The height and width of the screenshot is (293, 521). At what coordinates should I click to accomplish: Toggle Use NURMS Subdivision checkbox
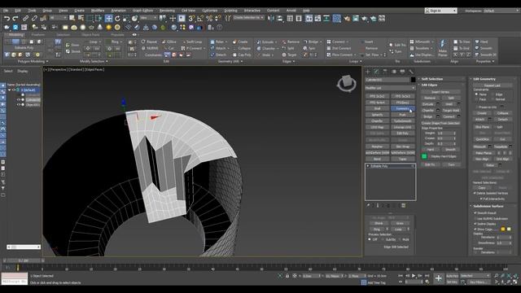(x=475, y=219)
